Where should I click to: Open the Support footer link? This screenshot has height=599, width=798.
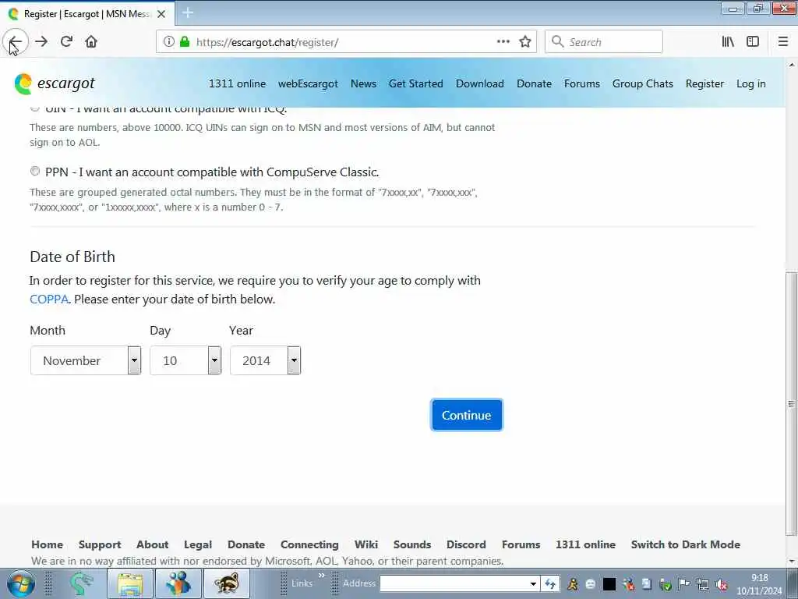(100, 544)
